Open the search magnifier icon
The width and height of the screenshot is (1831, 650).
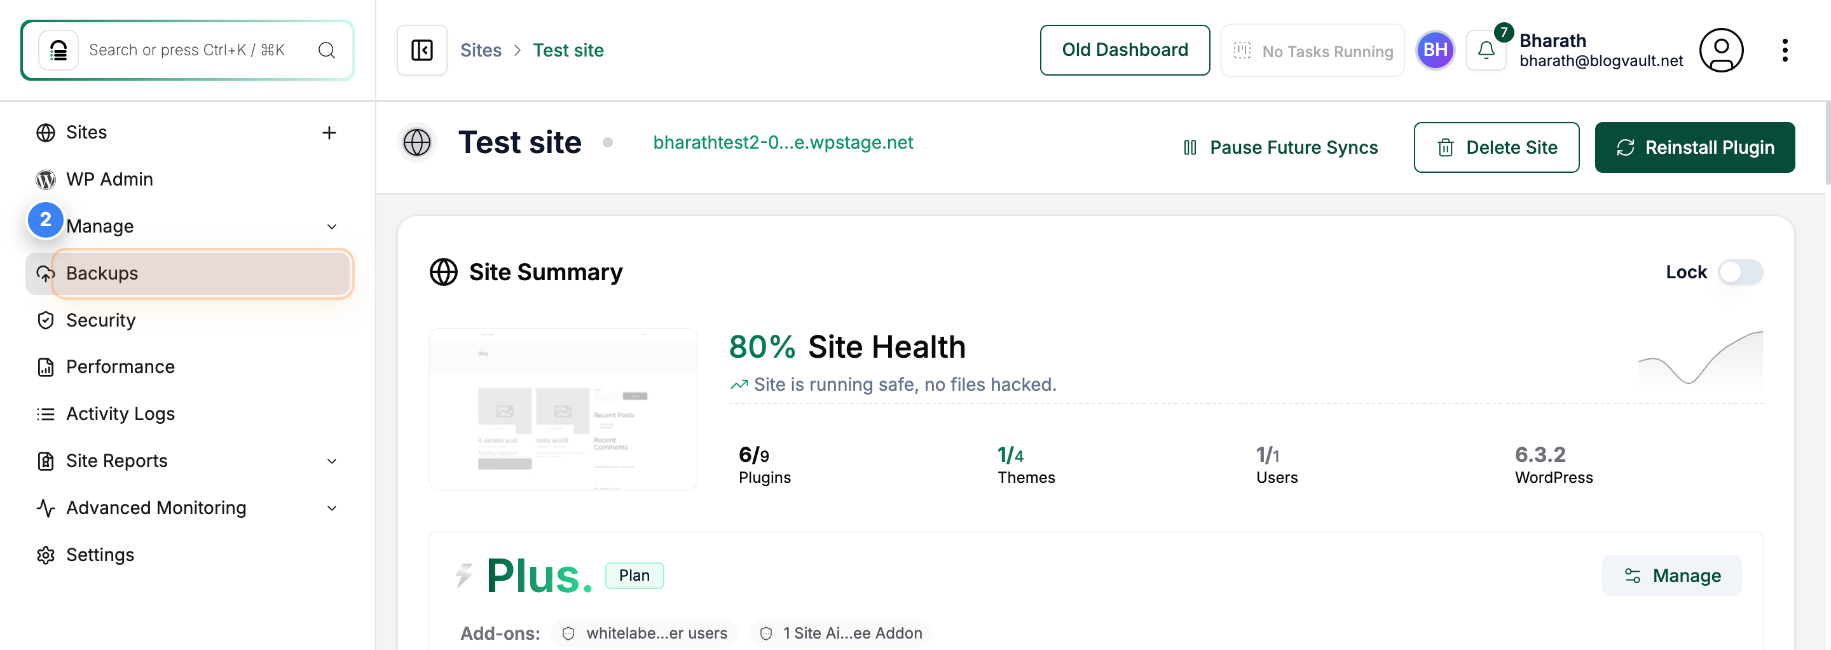coord(326,50)
